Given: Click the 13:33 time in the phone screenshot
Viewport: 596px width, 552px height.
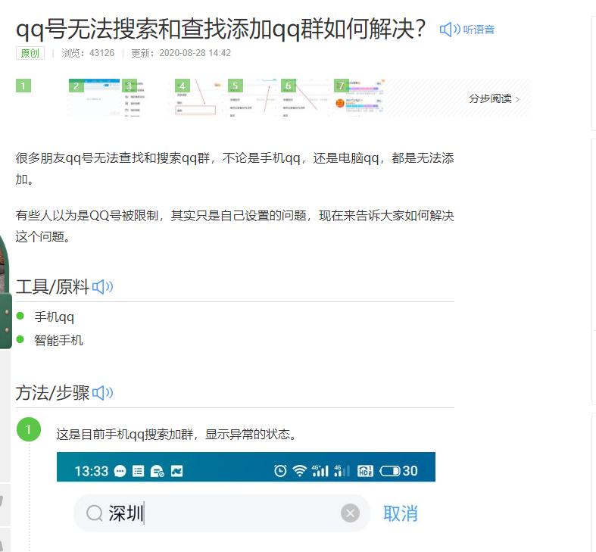Looking at the screenshot, I should (x=92, y=472).
